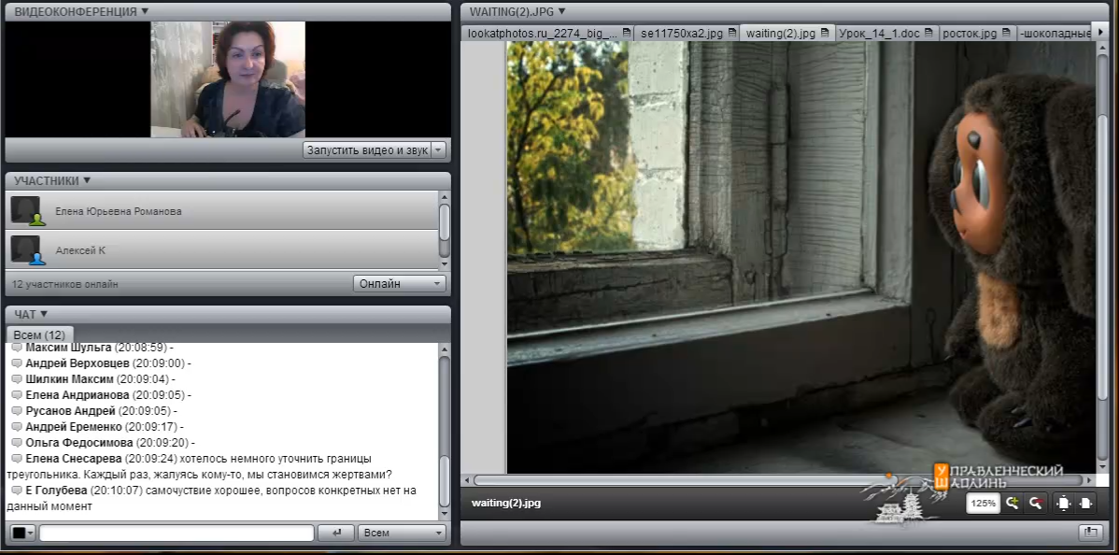The height and width of the screenshot is (555, 1119).
Task: Fit the document to page width
Action: pos(1086,503)
